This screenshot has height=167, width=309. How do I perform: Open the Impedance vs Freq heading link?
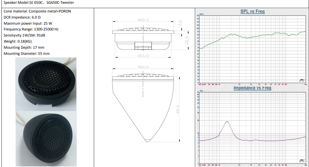point(252,88)
